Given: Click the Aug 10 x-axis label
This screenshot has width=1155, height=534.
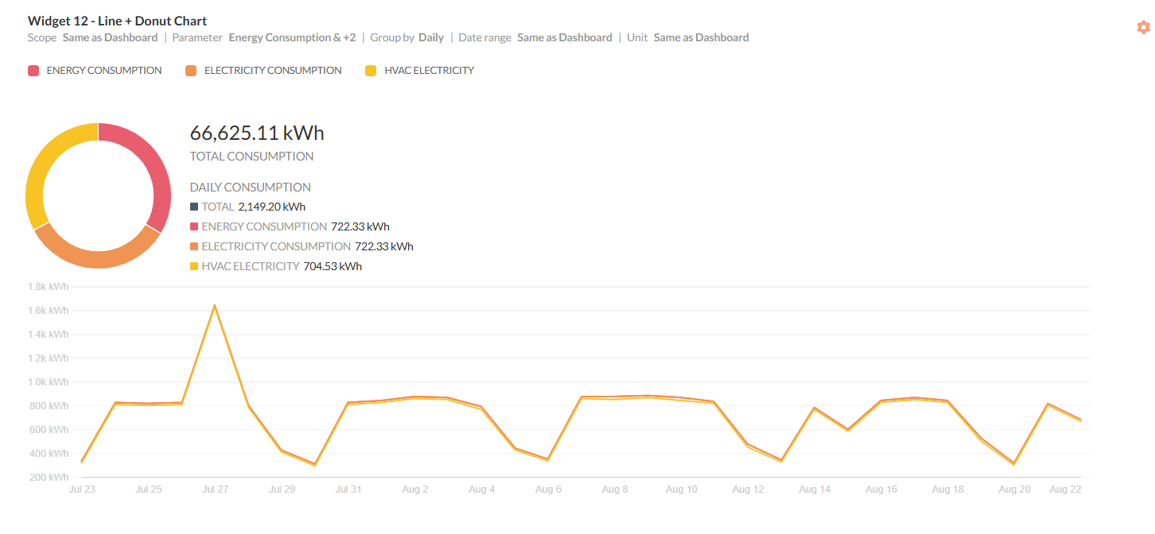Looking at the screenshot, I should pyautogui.click(x=682, y=489).
